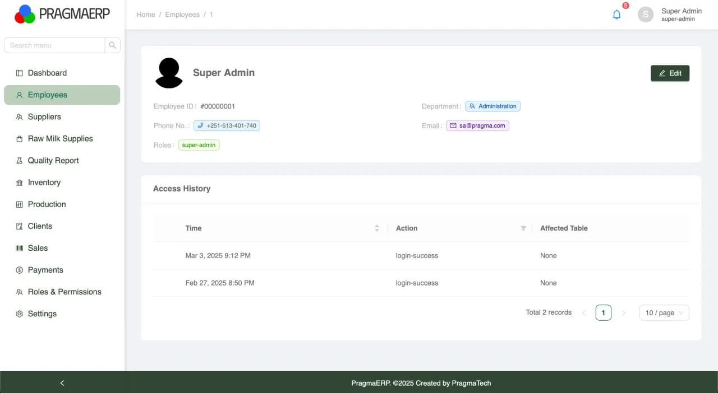
Task: Click the envelope icon in email tag
Action: [453, 125]
